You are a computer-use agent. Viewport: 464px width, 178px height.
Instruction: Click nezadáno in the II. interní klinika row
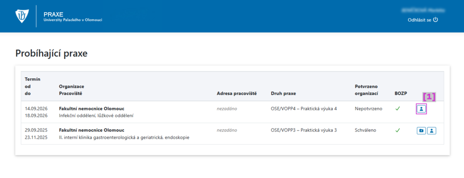point(227,130)
